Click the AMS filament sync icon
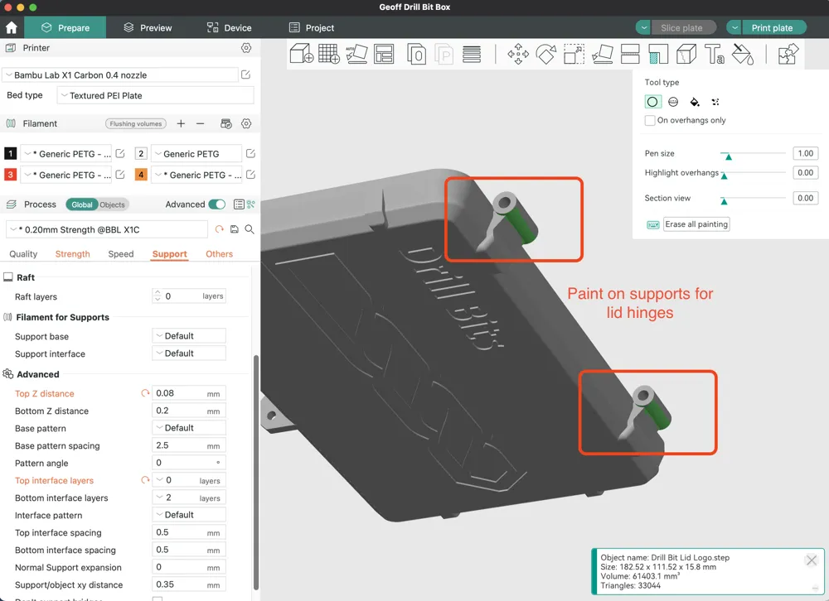Viewport: 829px width, 601px height. (x=225, y=123)
